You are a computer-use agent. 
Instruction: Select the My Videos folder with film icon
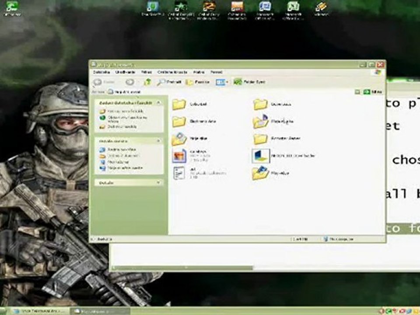[x=271, y=173]
